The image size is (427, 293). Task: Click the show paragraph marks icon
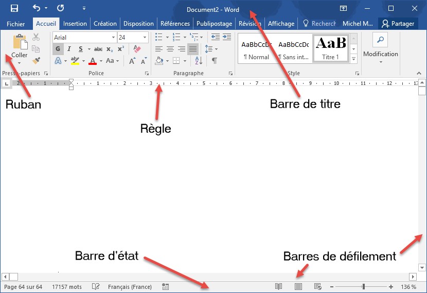215,61
